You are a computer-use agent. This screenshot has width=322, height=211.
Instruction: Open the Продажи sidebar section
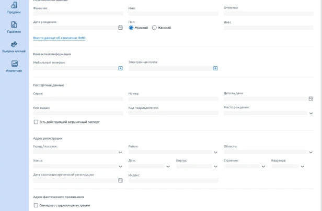(x=14, y=7)
